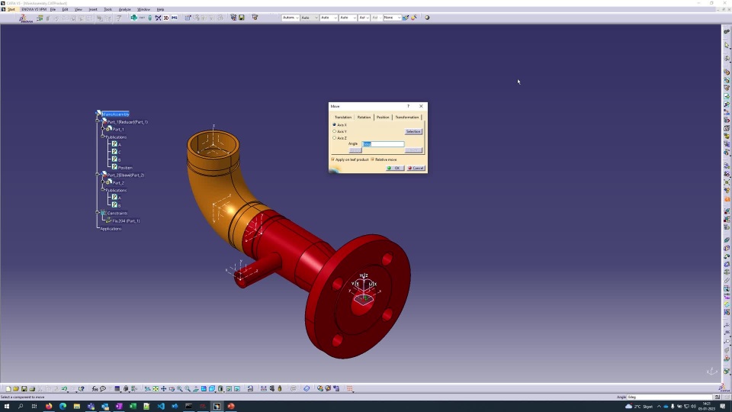Click the What's This help icon

[82, 388]
